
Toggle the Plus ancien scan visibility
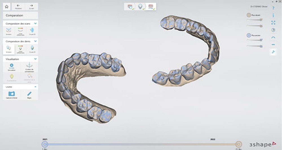[249, 35]
